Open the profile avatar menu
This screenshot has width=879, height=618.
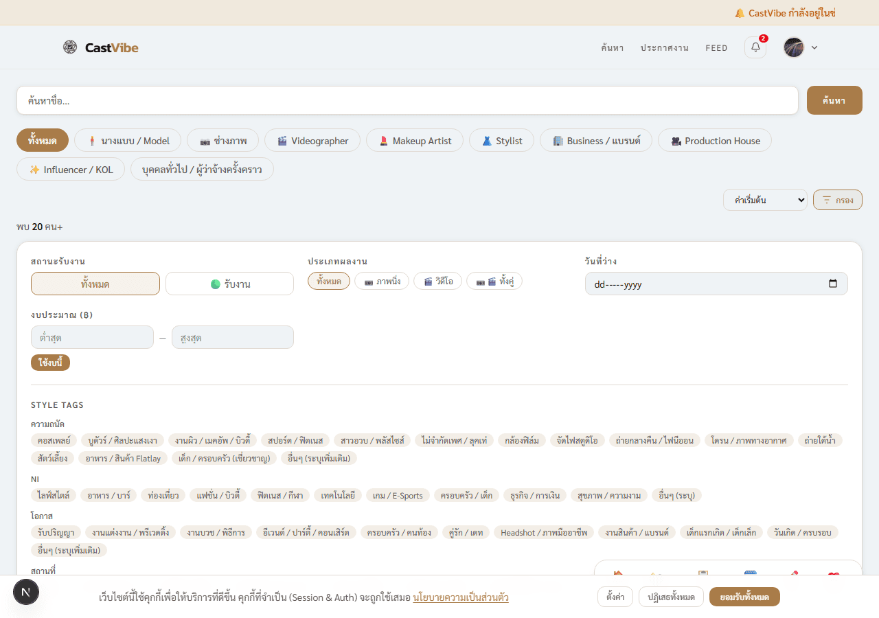(794, 47)
